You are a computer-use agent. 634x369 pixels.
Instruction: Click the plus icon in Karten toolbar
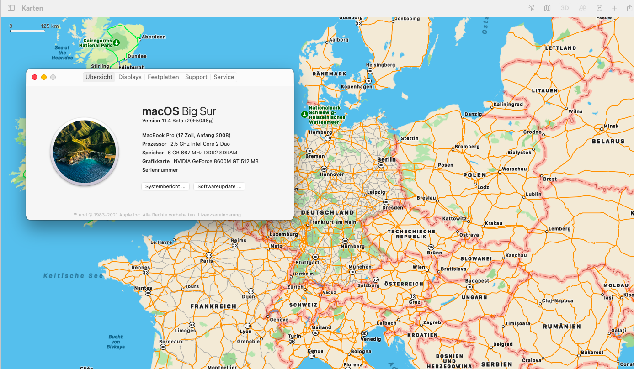(x=615, y=8)
